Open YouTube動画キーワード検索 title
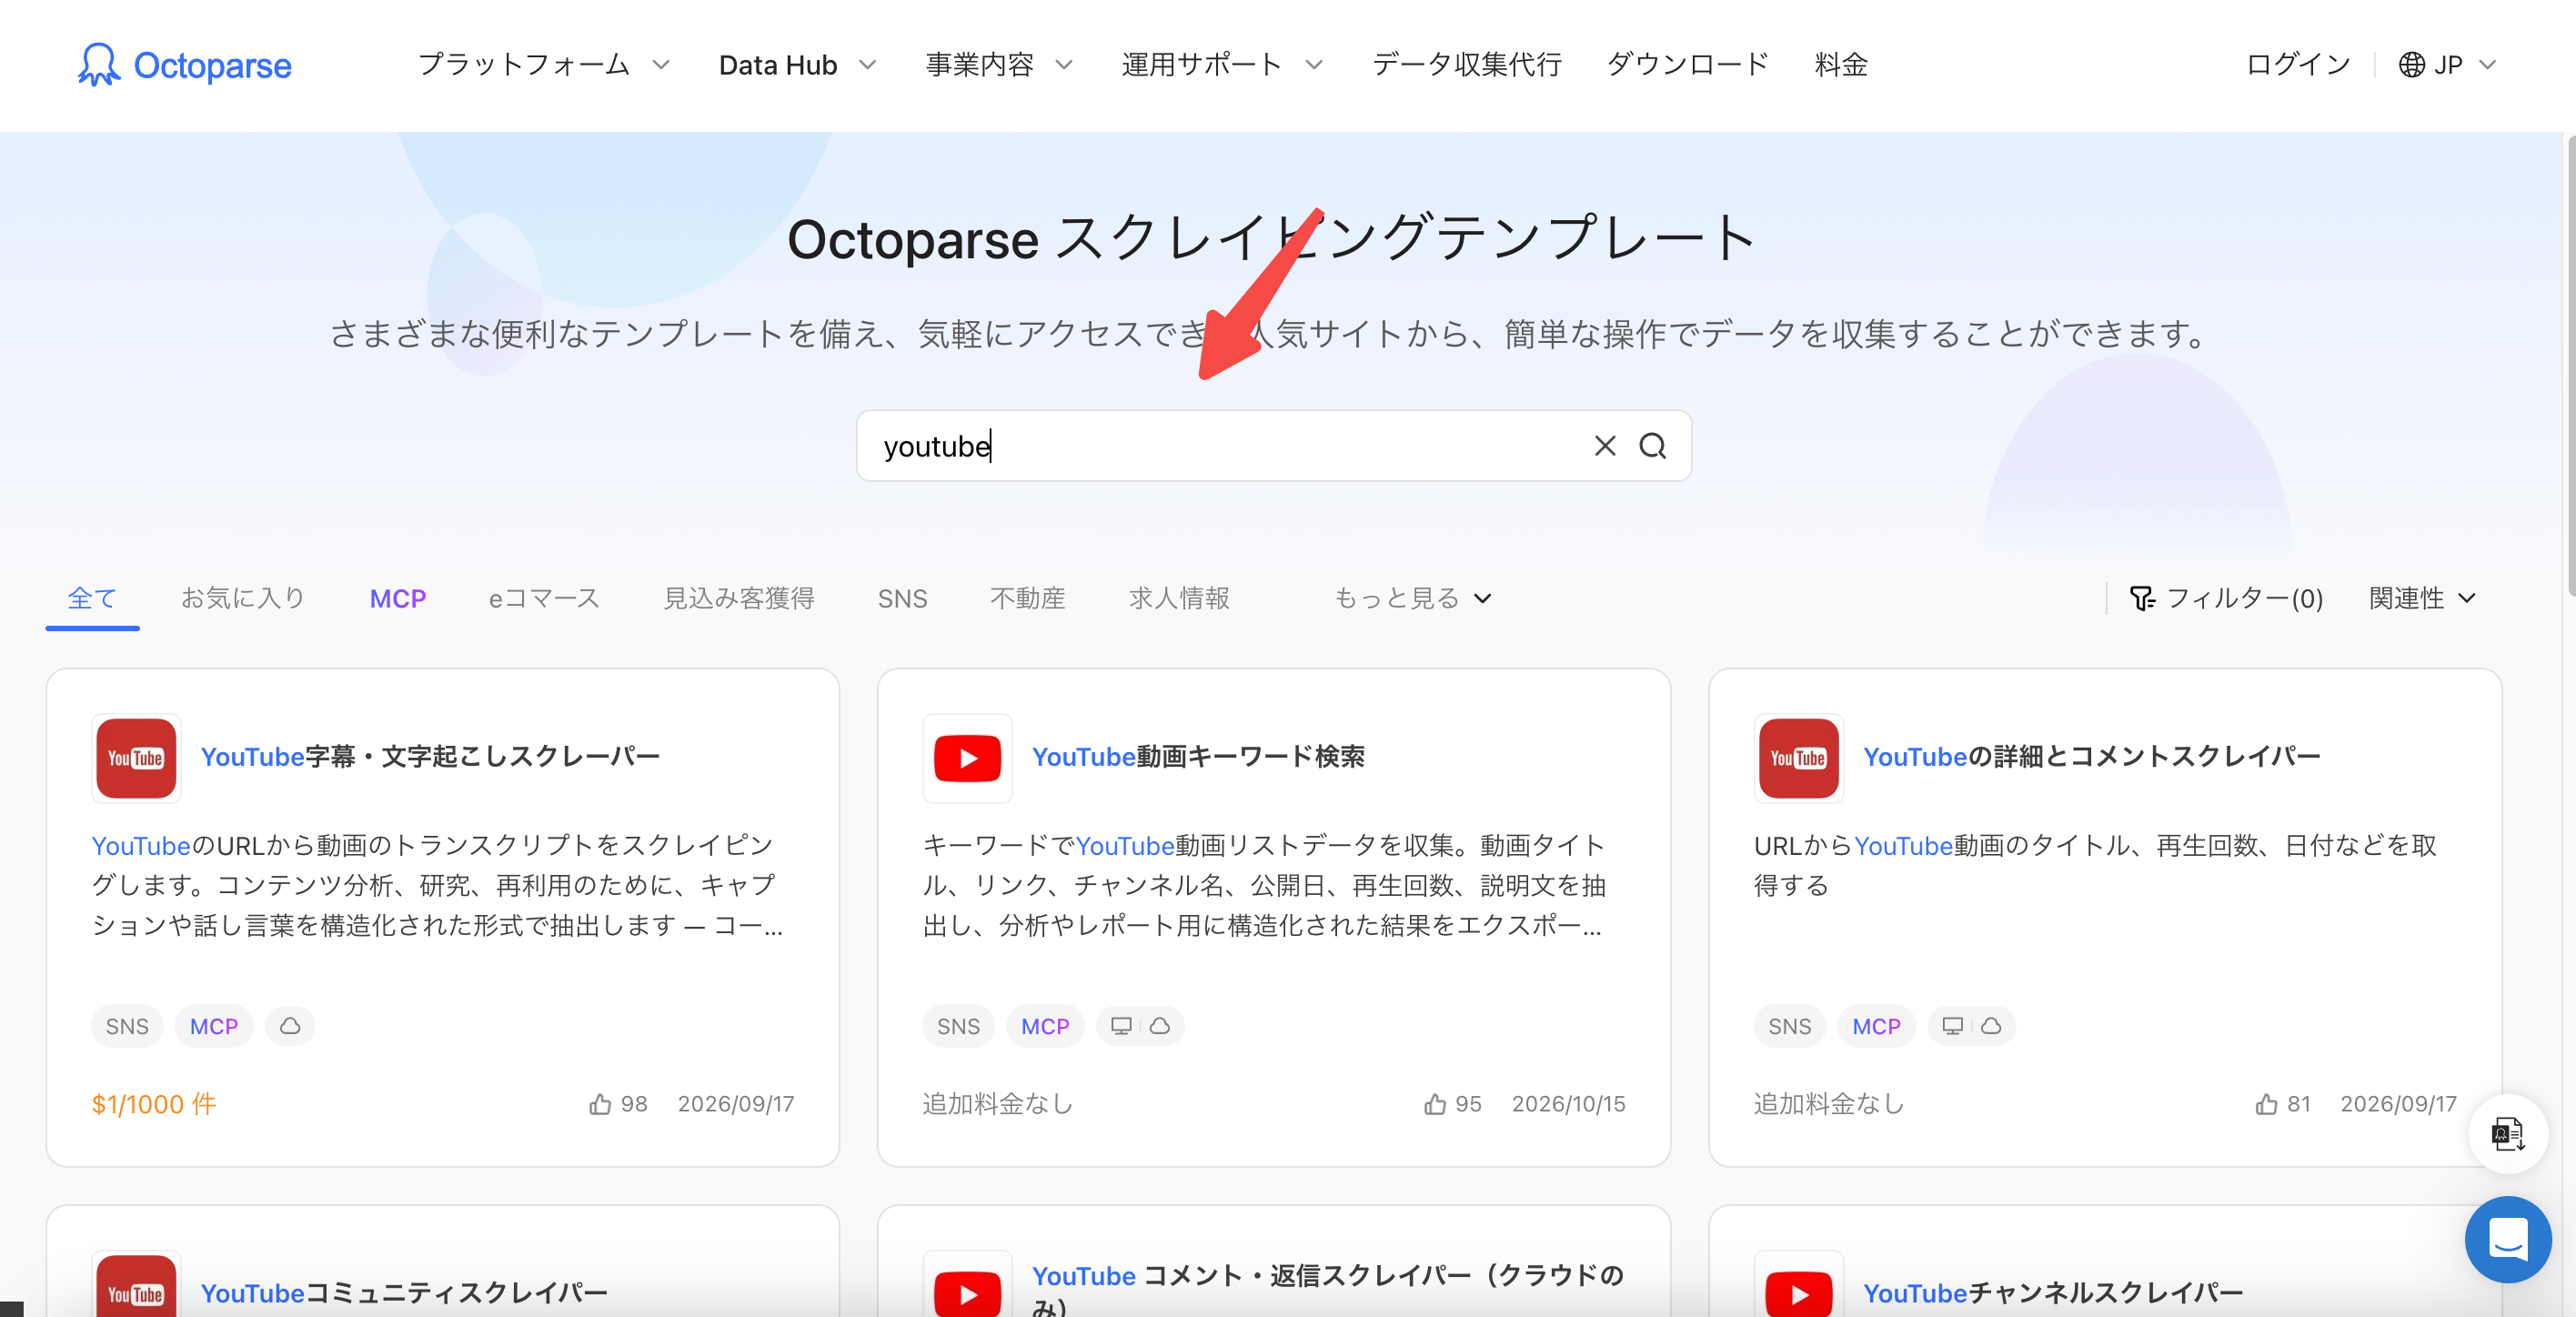2576x1317 pixels. click(1198, 757)
